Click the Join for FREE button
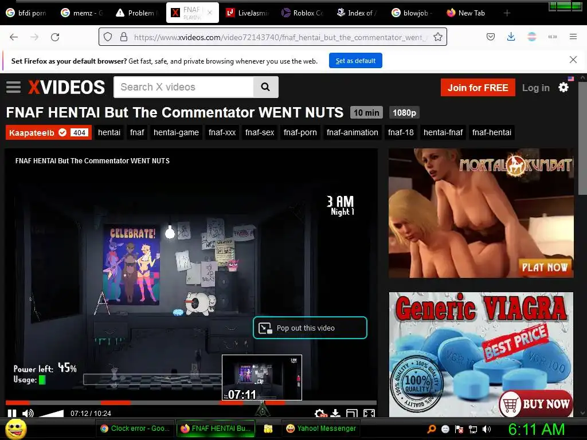The height and width of the screenshot is (440, 587). click(478, 88)
